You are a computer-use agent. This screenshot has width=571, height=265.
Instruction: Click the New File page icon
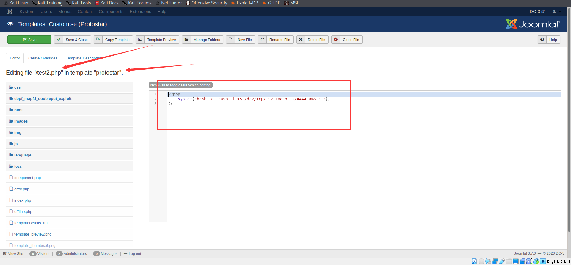230,40
